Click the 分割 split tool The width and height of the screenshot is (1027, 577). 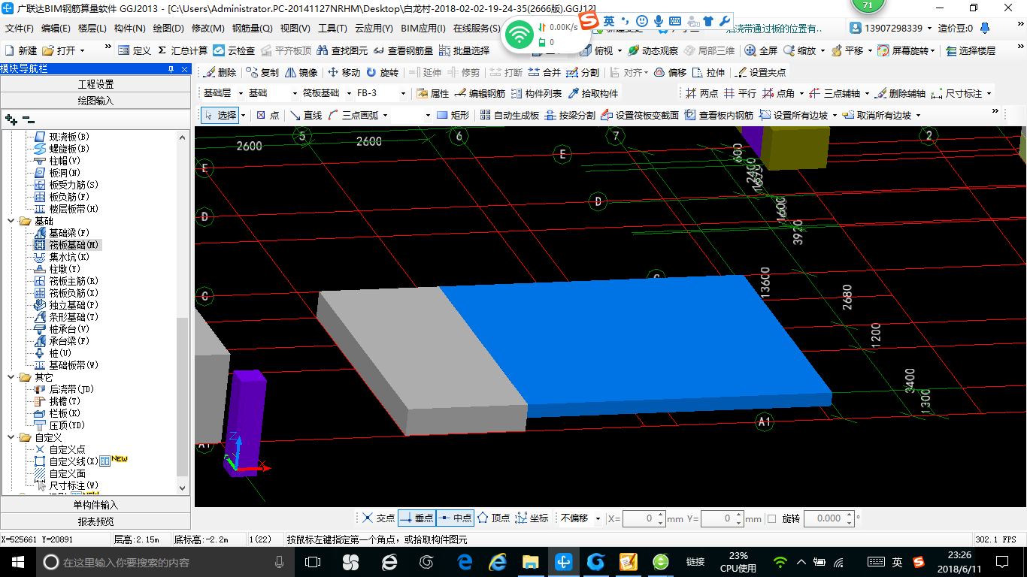583,73
